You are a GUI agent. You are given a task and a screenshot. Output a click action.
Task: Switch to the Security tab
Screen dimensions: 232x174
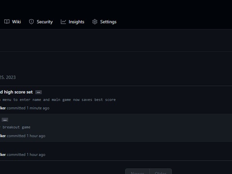tap(44, 22)
